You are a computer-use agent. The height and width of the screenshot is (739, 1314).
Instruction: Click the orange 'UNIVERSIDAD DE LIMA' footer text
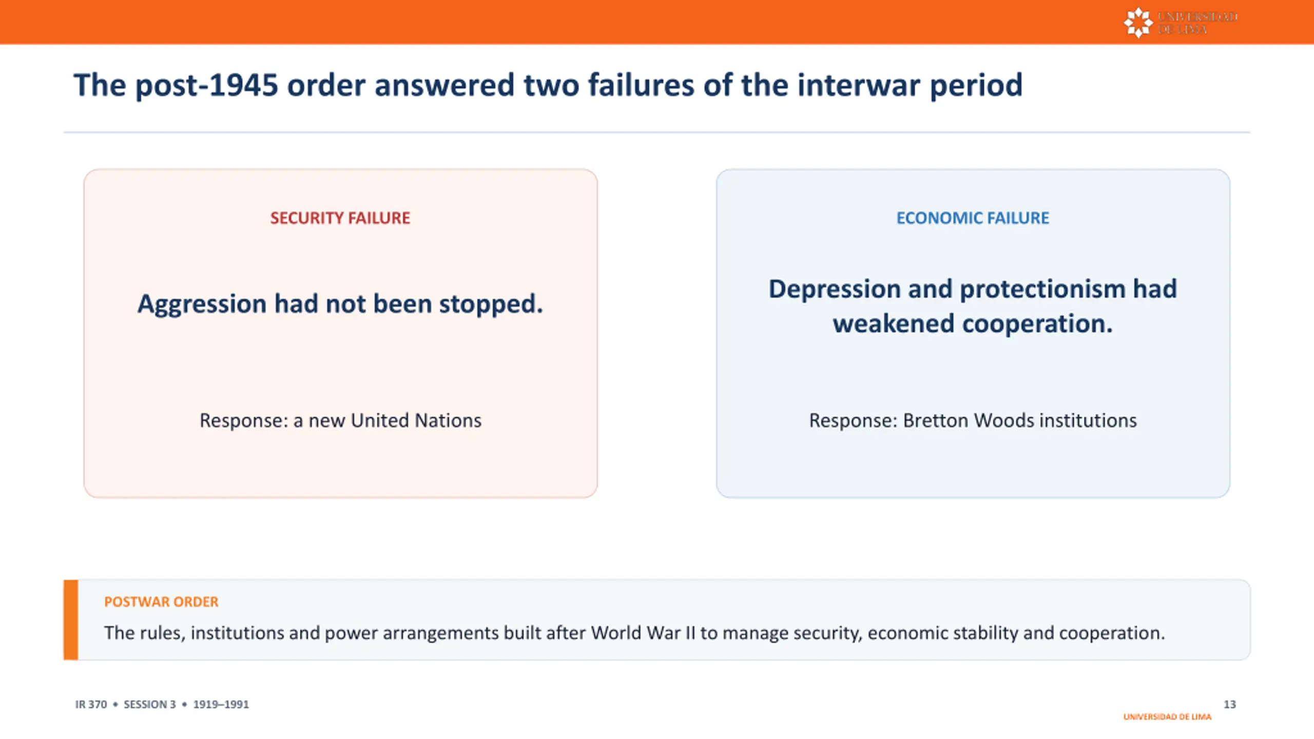[1167, 716]
